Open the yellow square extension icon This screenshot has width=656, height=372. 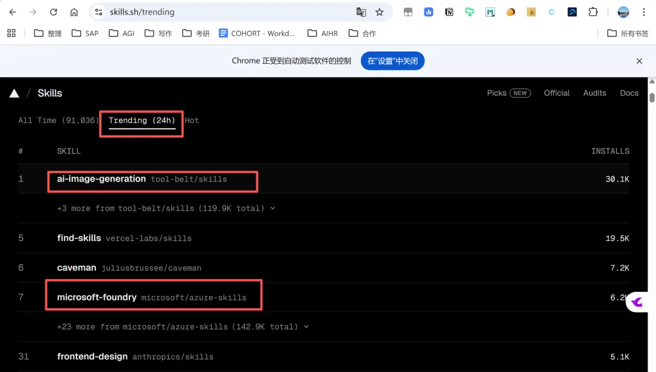tap(531, 12)
